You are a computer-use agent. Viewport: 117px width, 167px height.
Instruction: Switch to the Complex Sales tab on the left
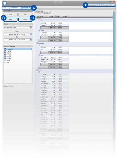point(15,8)
